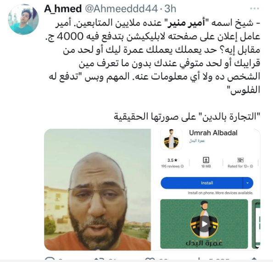273x262 pixels.
Task: Click the 12+ content rating badge
Action: click(240, 160)
